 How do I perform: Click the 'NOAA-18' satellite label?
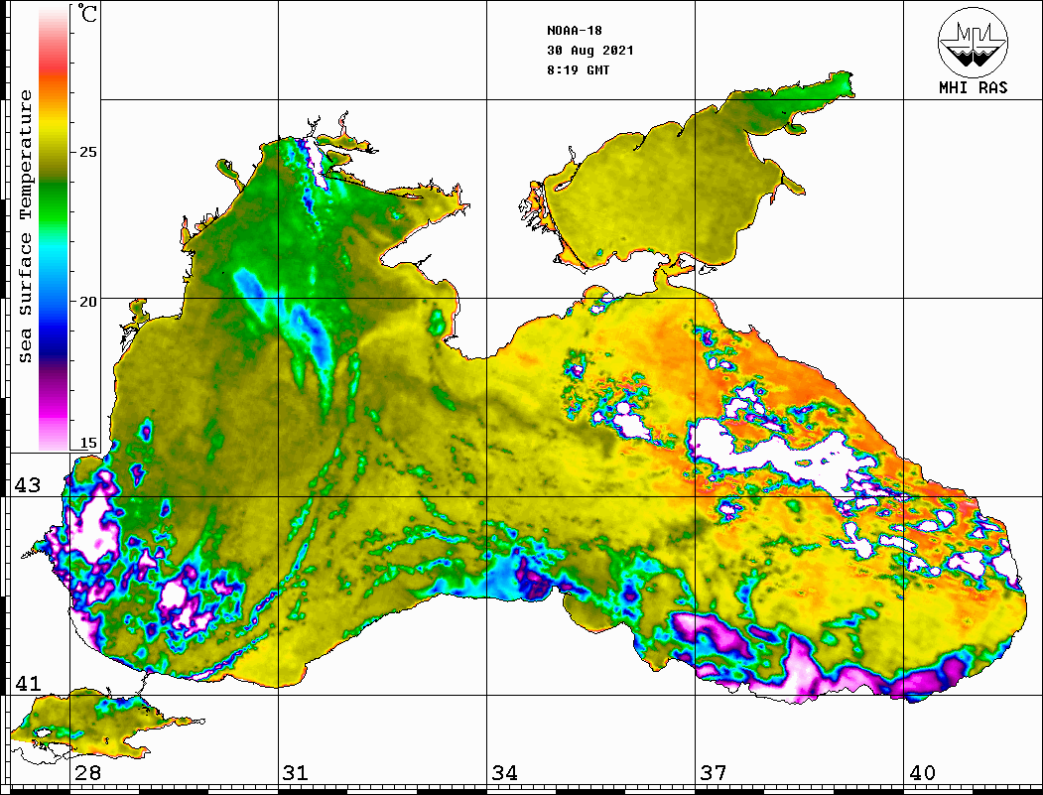click(x=574, y=31)
